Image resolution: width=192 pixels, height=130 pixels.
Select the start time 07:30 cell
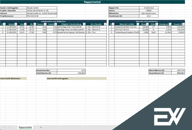pos(22,27)
